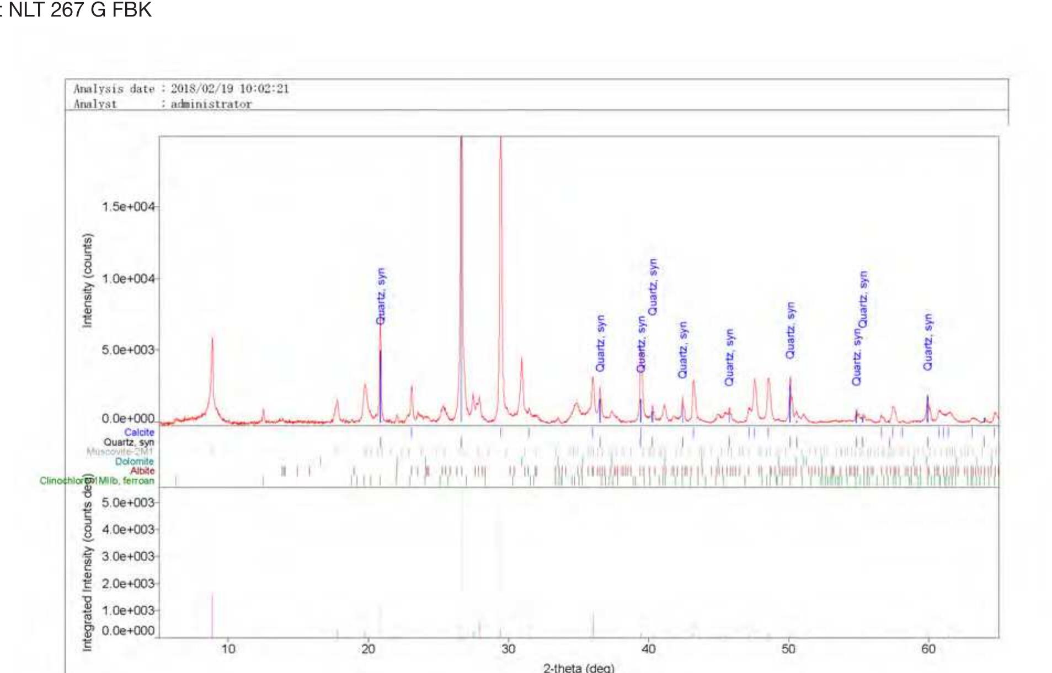Click the x-axis tick label 40
Screen dimensions: 1052x673
648,649
